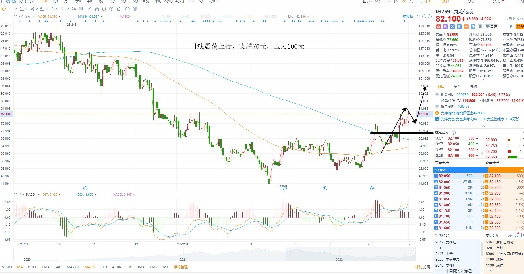
Task: Collapse the related info section chevron
Action: click(484, 126)
